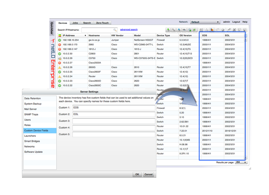
Task: Click the magnifier icon in search box
Action: 115,30
